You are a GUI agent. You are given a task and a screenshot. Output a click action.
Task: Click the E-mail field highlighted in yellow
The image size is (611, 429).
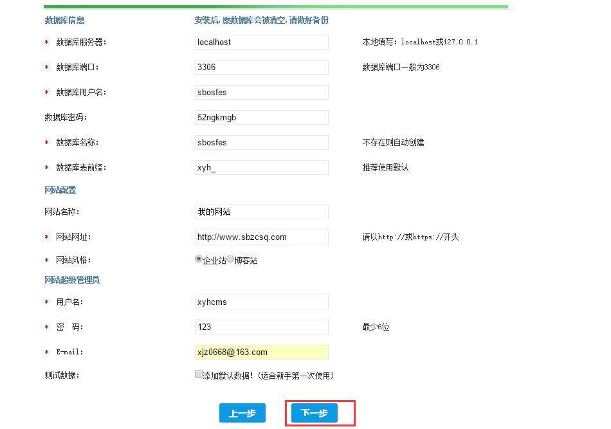coord(261,352)
